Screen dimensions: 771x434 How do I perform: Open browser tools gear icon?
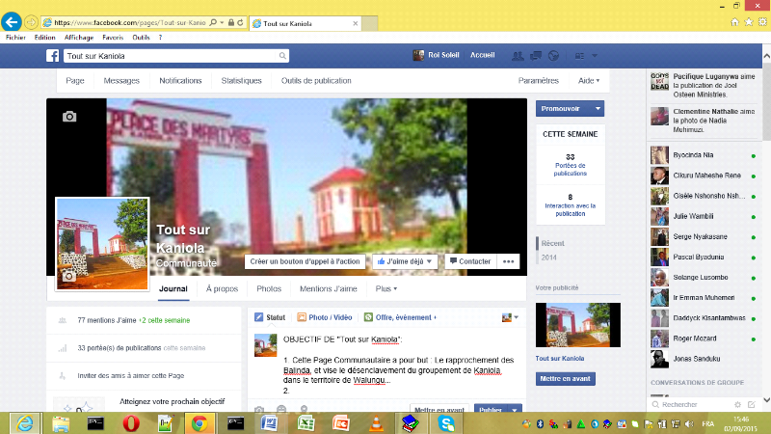click(762, 21)
